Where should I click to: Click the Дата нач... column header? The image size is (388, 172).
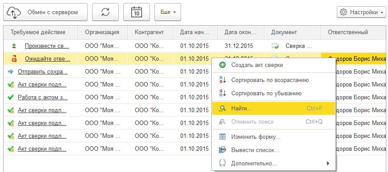(x=195, y=32)
